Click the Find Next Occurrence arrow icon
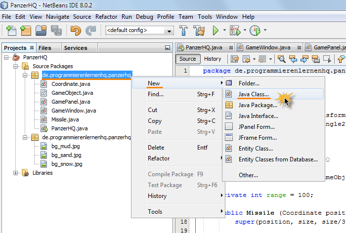Viewport: 346px width, 233px height. (x=304, y=59)
